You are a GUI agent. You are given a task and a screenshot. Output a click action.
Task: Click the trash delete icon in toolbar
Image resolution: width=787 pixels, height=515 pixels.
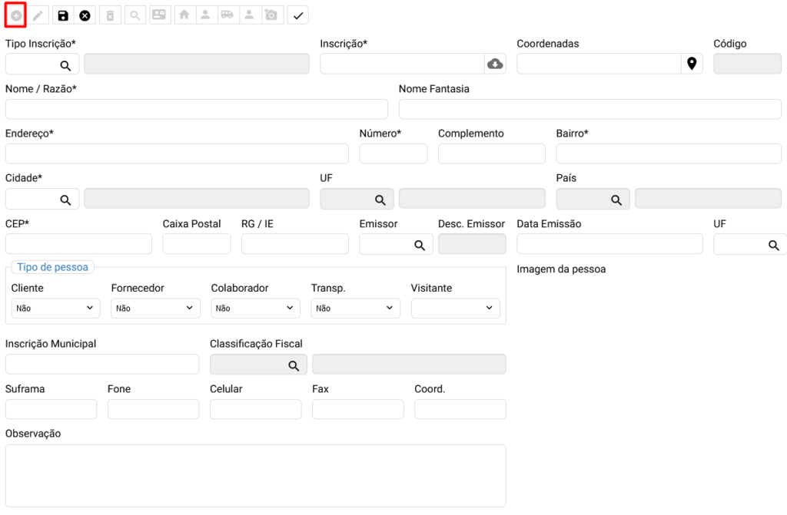[x=110, y=15]
